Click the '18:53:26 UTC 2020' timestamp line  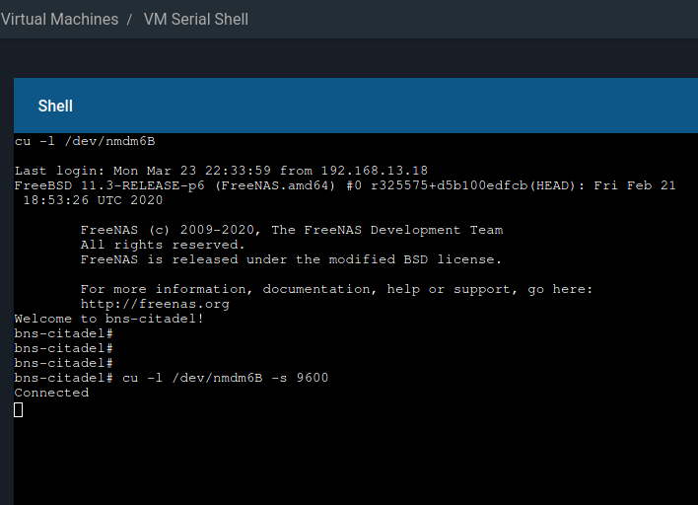point(93,200)
